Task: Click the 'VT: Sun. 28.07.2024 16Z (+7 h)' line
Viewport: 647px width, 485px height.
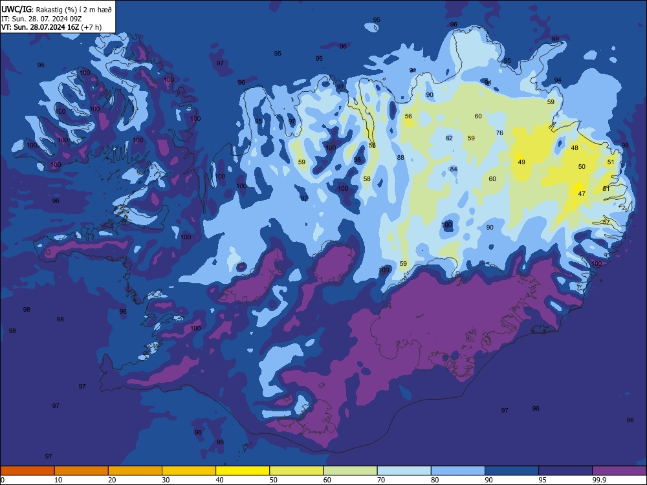Action: (x=52, y=27)
